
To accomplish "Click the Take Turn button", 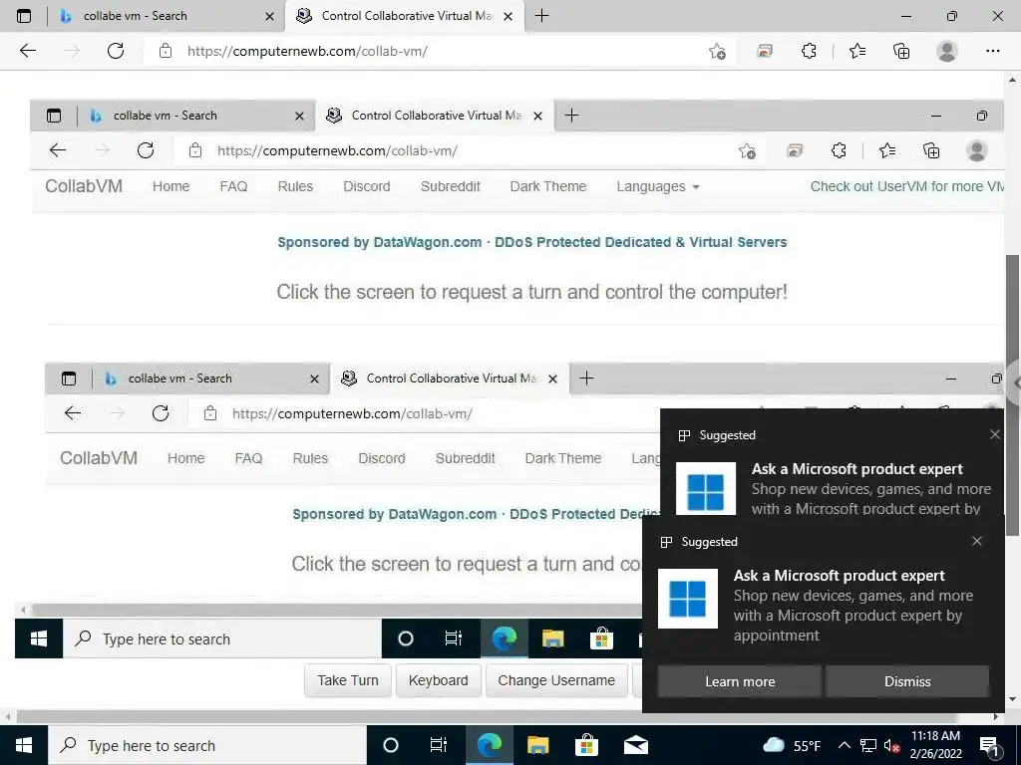I will point(348,680).
